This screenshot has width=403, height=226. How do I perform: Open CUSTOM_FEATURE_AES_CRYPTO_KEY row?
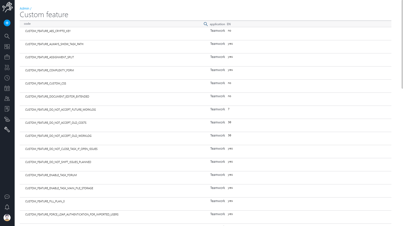click(x=48, y=31)
